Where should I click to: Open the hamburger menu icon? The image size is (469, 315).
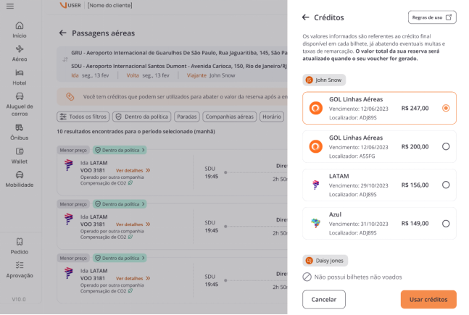9,6
